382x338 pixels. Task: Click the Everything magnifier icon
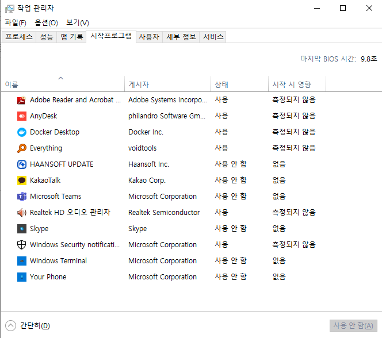pyautogui.click(x=21, y=148)
